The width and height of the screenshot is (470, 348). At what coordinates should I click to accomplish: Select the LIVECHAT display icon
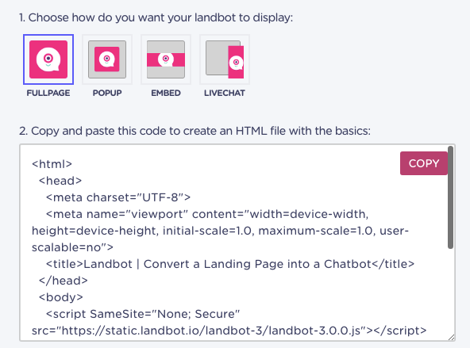point(225,59)
